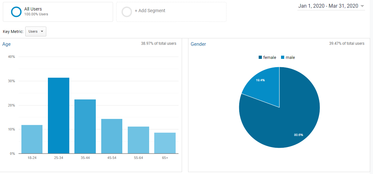Click the '25-34' axis label
Screen dimensions: 373x174
[58, 158]
